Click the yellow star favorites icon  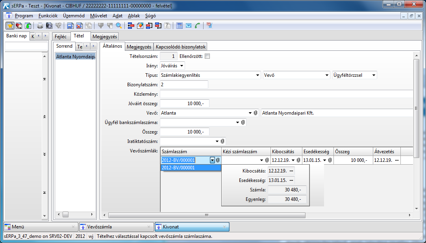(x=10, y=26)
